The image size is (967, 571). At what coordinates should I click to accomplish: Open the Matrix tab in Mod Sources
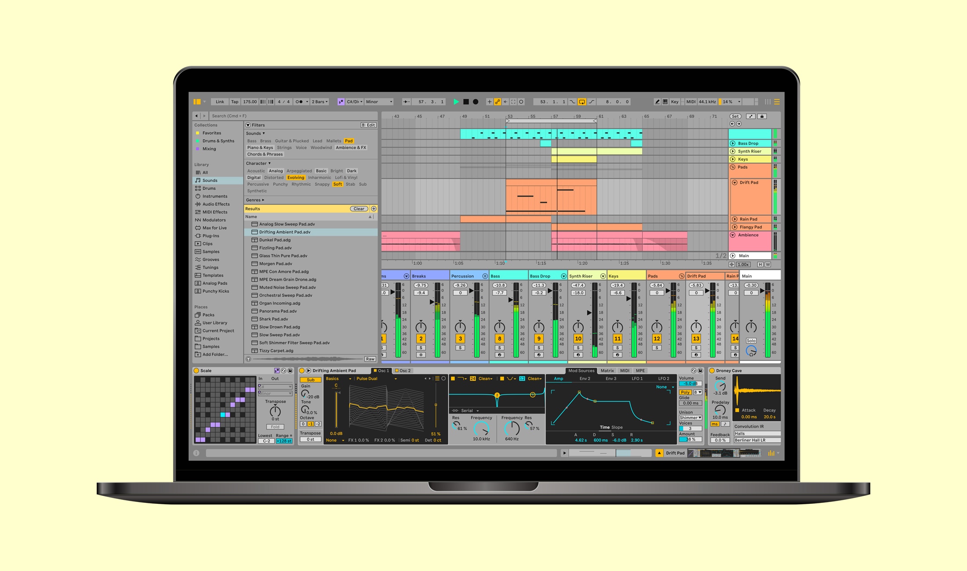[607, 370]
